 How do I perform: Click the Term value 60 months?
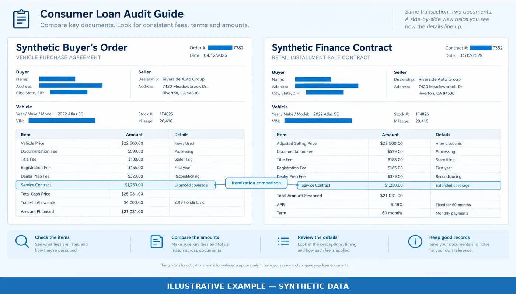pyautogui.click(x=392, y=213)
